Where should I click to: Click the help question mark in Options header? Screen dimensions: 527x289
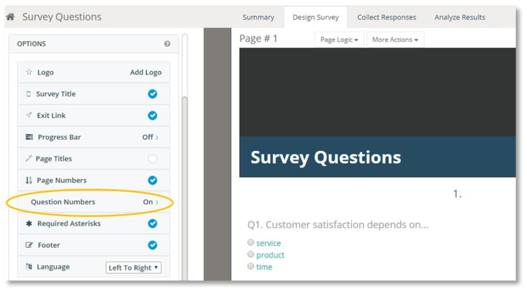pos(167,44)
